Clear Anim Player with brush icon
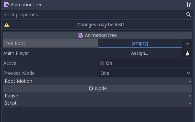Screen dimensions: 195x122 (x=187, y=53)
